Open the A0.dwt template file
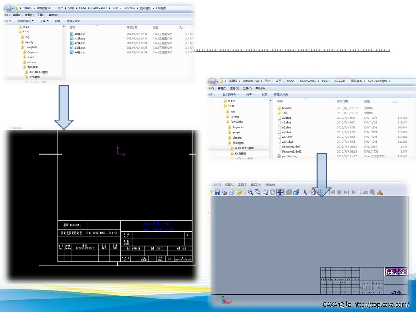The width and height of the screenshot is (416, 312). coord(286,117)
